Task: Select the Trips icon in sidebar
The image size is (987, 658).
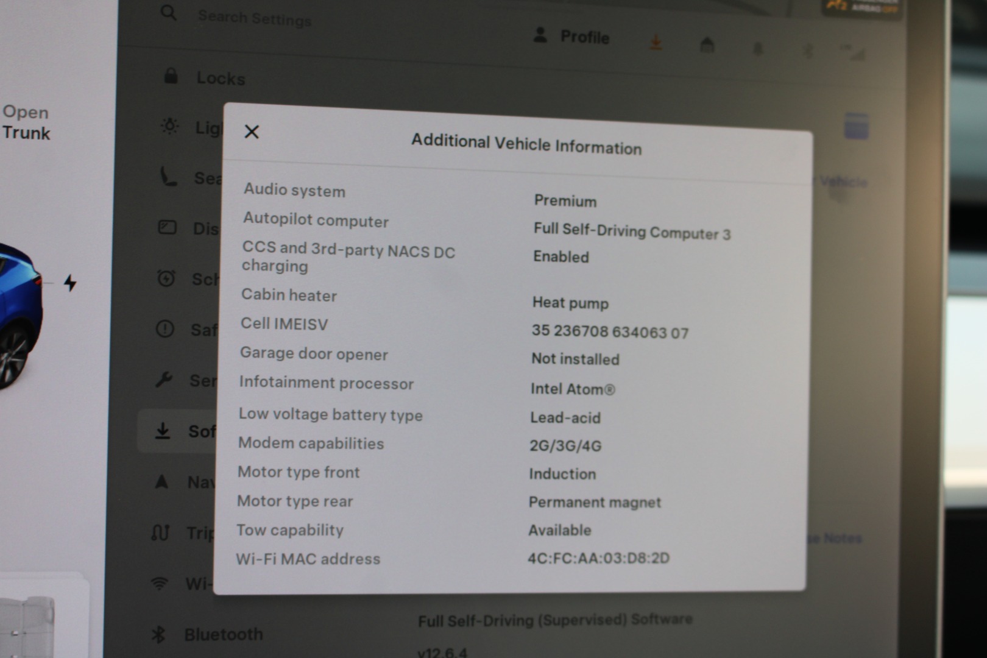Action: (160, 532)
